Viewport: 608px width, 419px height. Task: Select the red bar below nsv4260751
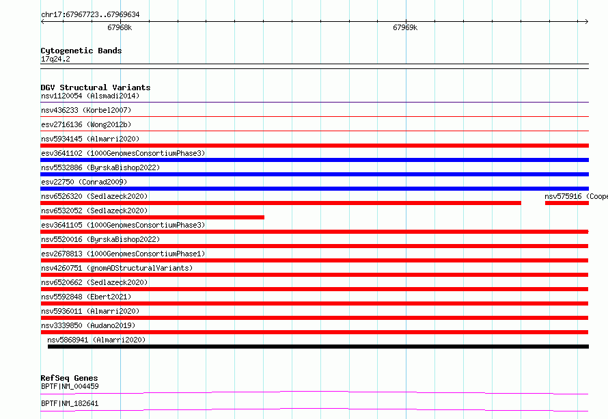click(x=314, y=275)
